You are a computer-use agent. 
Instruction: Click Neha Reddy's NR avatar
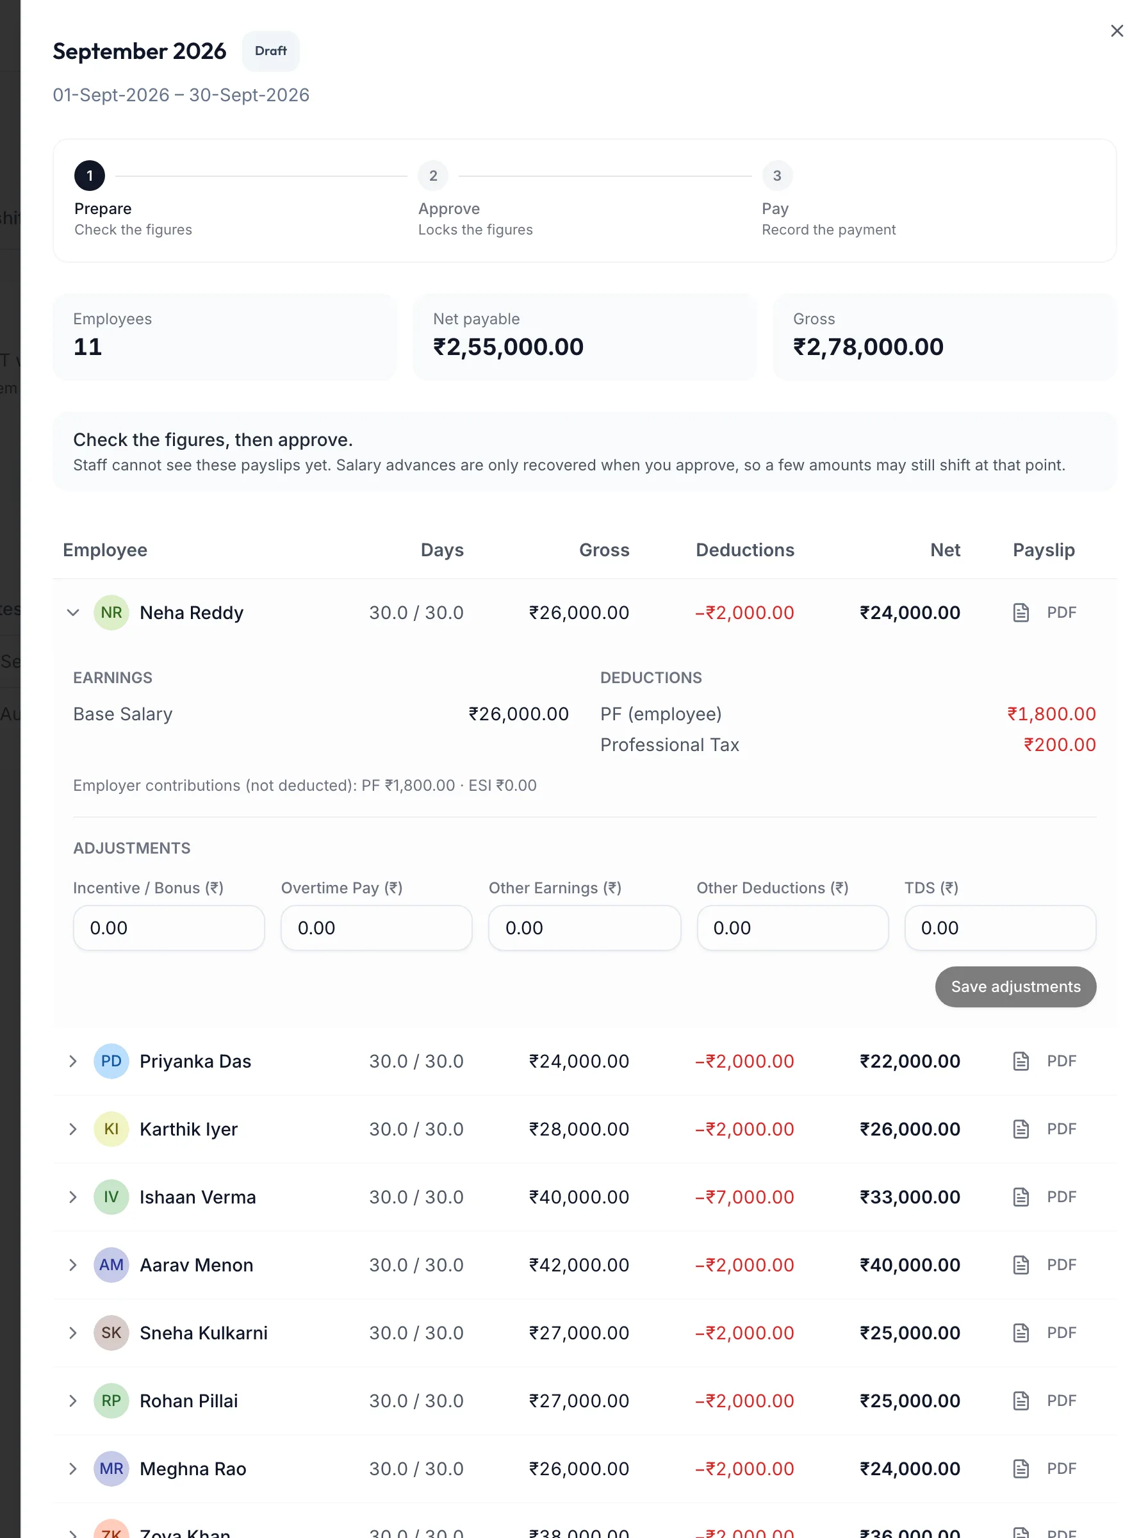(x=111, y=612)
